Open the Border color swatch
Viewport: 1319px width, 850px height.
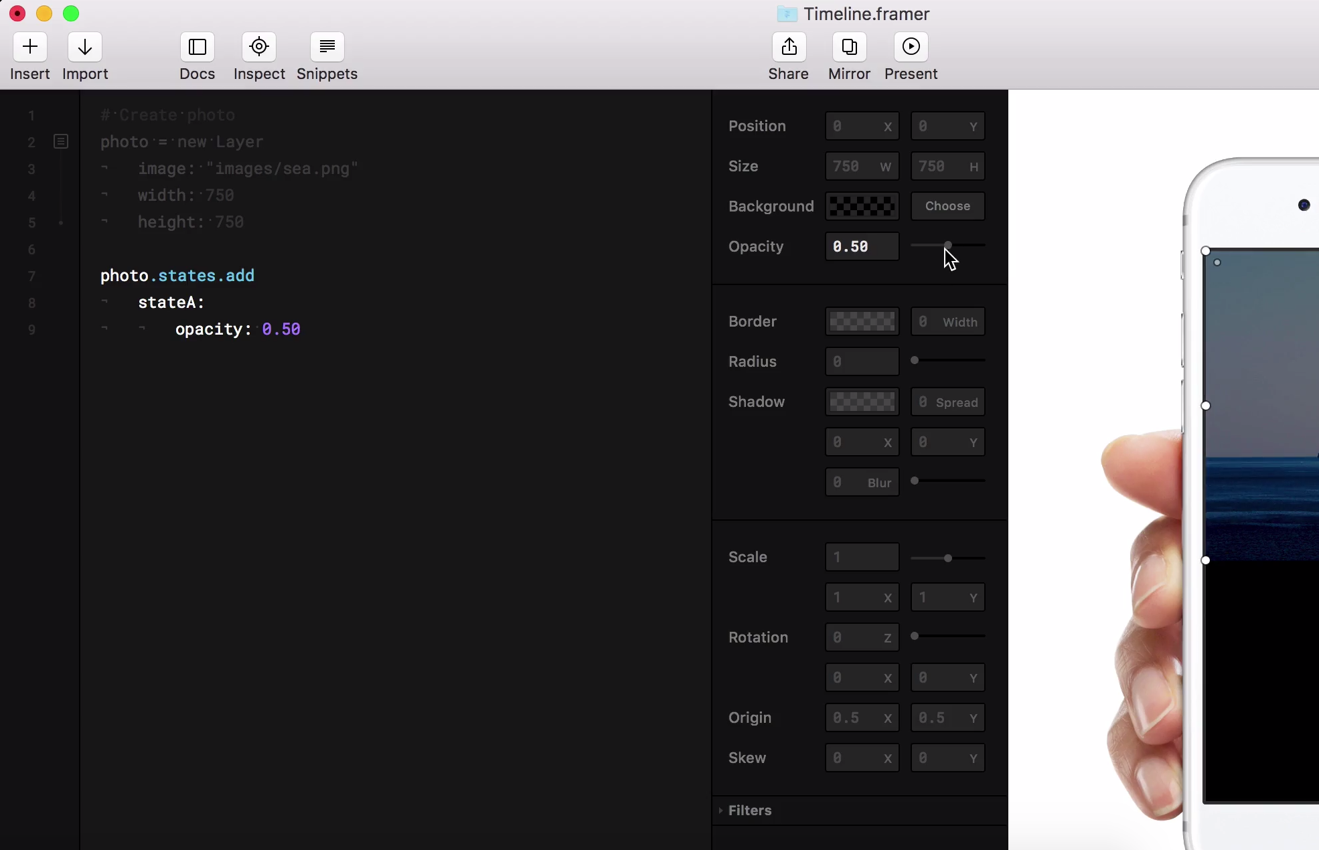point(862,321)
